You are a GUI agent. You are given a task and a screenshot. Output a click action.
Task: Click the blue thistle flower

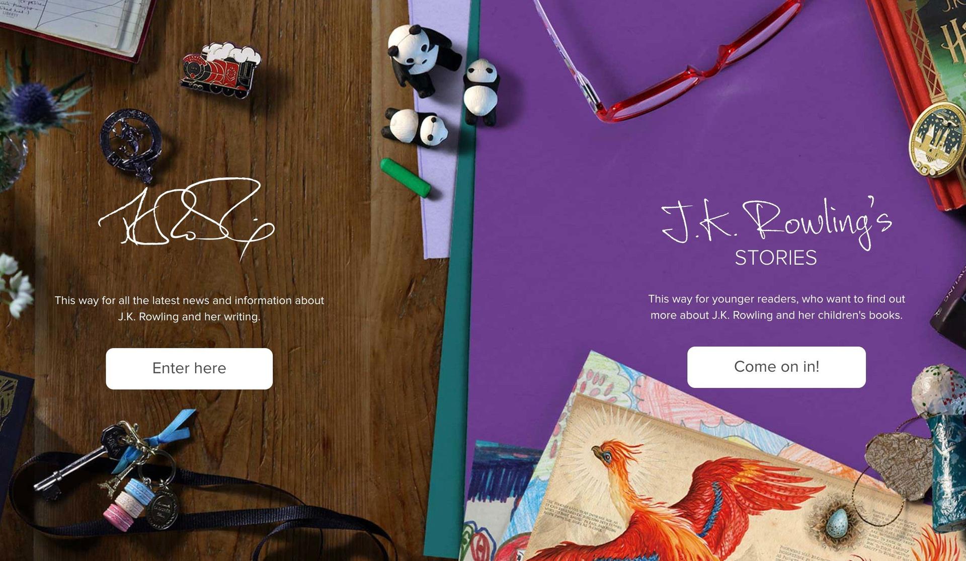coord(30,103)
